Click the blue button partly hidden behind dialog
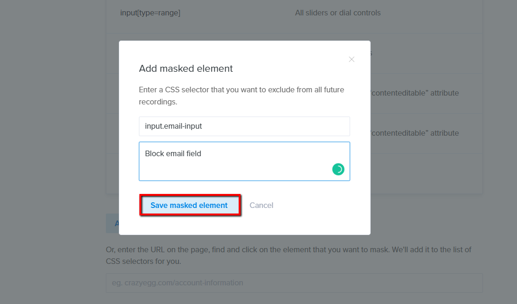Image resolution: width=517 pixels, height=304 pixels. [x=112, y=223]
